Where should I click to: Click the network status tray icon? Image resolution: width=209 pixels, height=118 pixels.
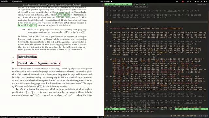(x=195, y=1)
